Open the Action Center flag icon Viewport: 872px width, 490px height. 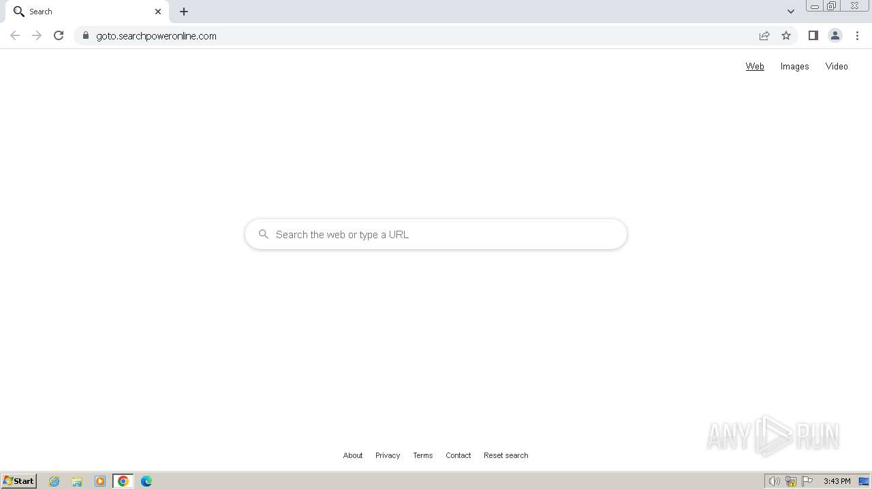(x=807, y=481)
